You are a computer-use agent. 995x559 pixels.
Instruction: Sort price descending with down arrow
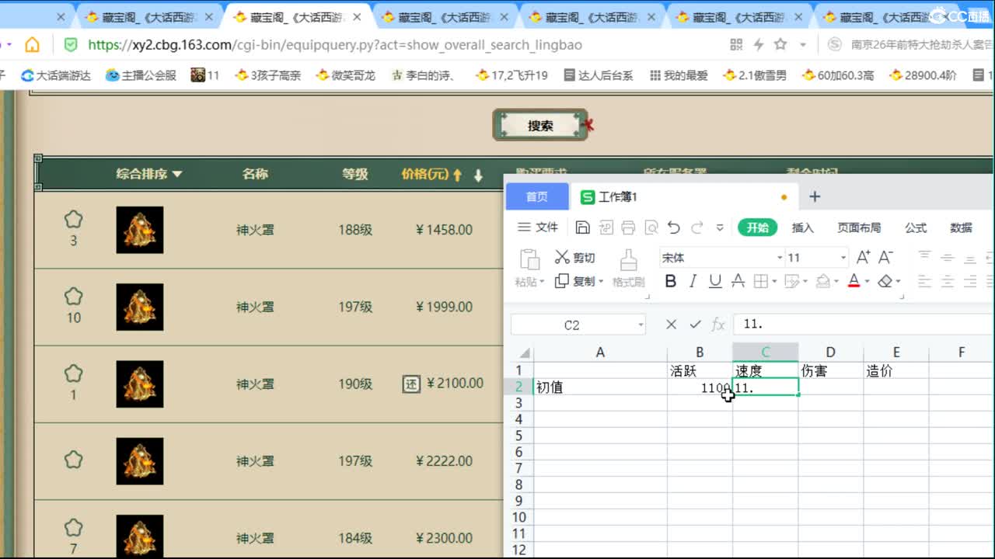pyautogui.click(x=478, y=175)
